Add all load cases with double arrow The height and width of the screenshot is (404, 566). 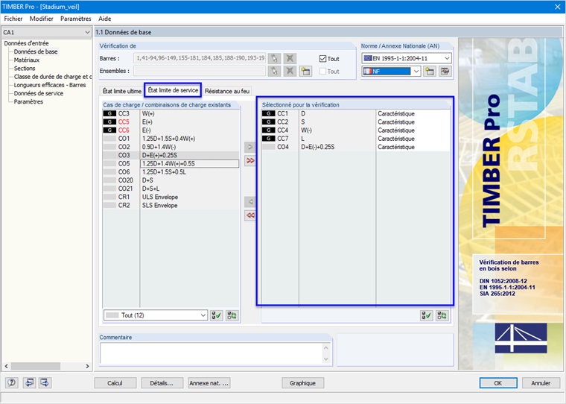coord(250,160)
